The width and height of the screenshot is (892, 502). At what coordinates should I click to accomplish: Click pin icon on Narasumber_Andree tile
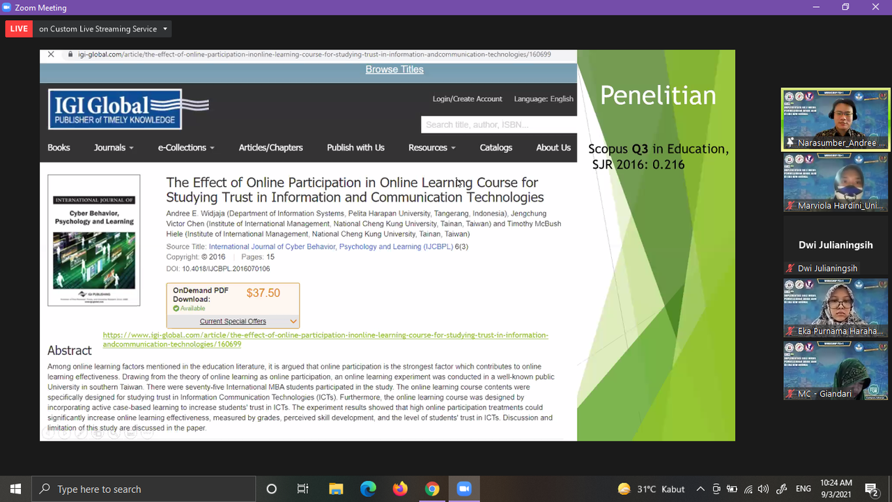pyautogui.click(x=790, y=143)
